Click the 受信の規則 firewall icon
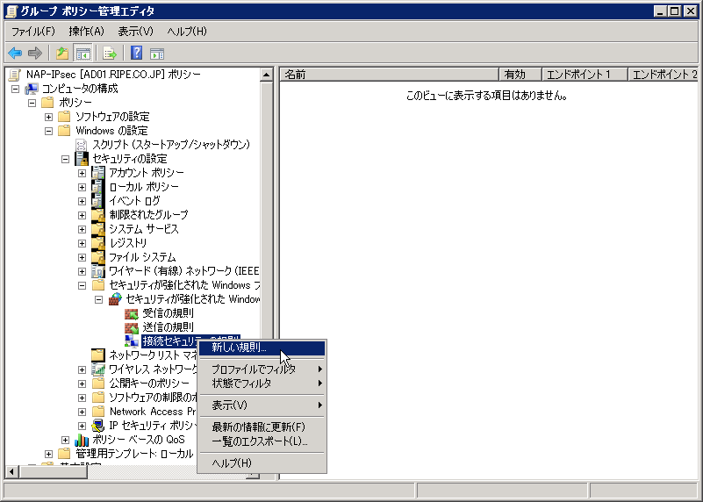Image resolution: width=703 pixels, height=502 pixels. coord(132,312)
